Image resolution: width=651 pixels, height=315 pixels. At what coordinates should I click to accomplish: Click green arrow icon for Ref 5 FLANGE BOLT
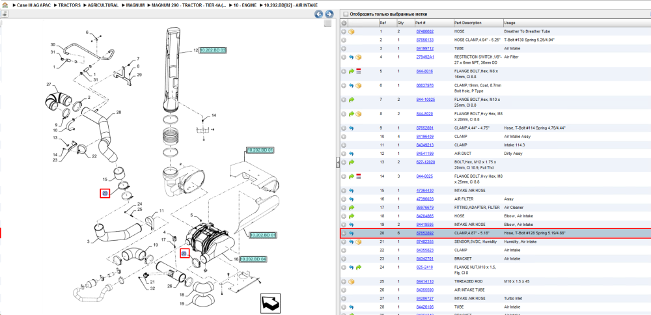tap(352, 72)
